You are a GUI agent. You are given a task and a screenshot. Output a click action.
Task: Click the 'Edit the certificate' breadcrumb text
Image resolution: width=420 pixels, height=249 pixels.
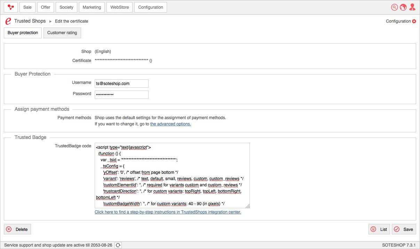coord(72,21)
